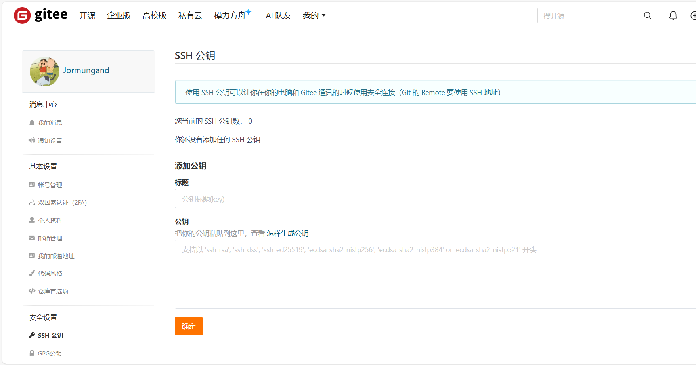Viewport: 696px width, 365px height.
Task: Click the search magnifier icon
Action: [648, 15]
